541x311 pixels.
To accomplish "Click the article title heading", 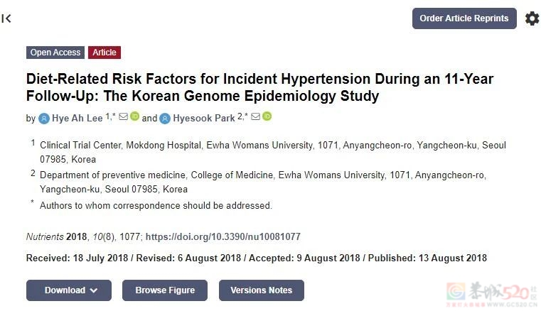I will [259, 87].
